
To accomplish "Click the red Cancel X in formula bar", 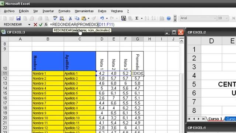I will pyautogui.click(x=35, y=24).
